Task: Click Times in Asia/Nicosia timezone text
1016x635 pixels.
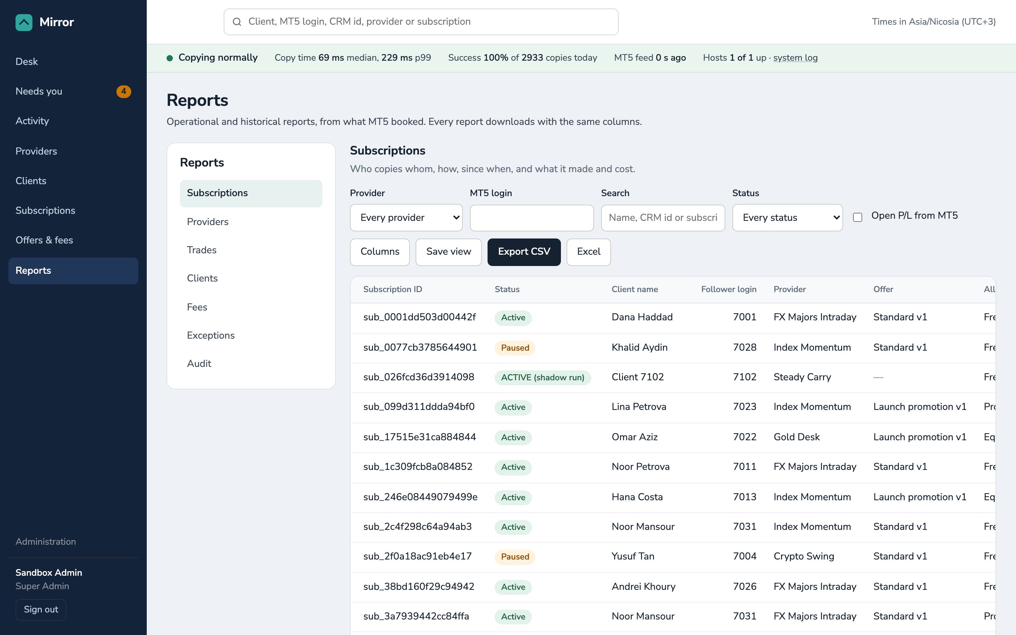Action: (x=933, y=22)
